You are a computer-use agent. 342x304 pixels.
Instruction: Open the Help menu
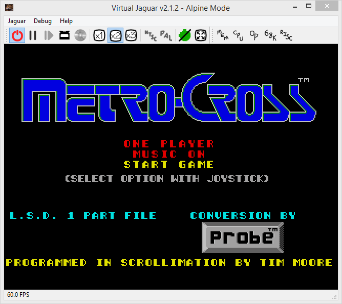coord(66,21)
